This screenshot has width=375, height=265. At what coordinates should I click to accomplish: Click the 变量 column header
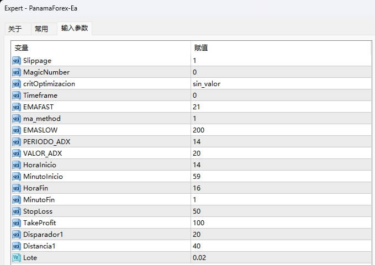tap(21, 48)
